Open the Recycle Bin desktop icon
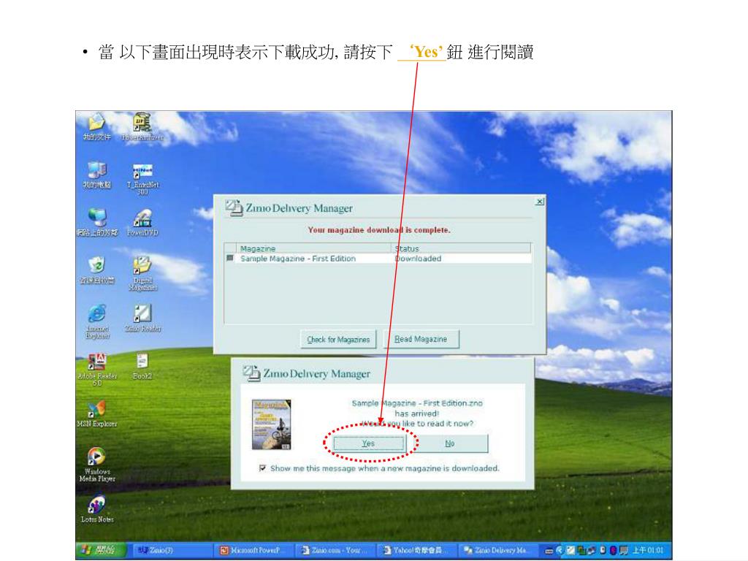The image size is (748, 561). (97, 270)
